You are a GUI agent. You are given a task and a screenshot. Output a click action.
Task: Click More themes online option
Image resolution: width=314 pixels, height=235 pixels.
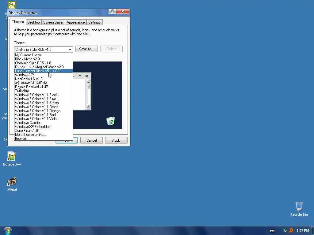44,135
